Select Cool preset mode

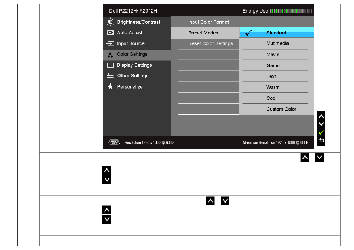[x=276, y=98]
